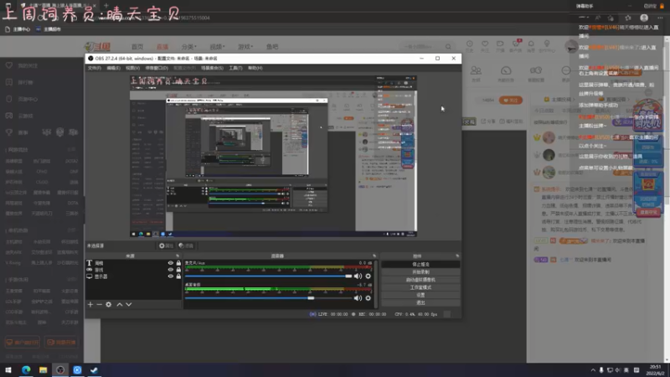Open source properties gear in Sources toolbar
Image resolution: width=670 pixels, height=377 pixels.
point(109,304)
